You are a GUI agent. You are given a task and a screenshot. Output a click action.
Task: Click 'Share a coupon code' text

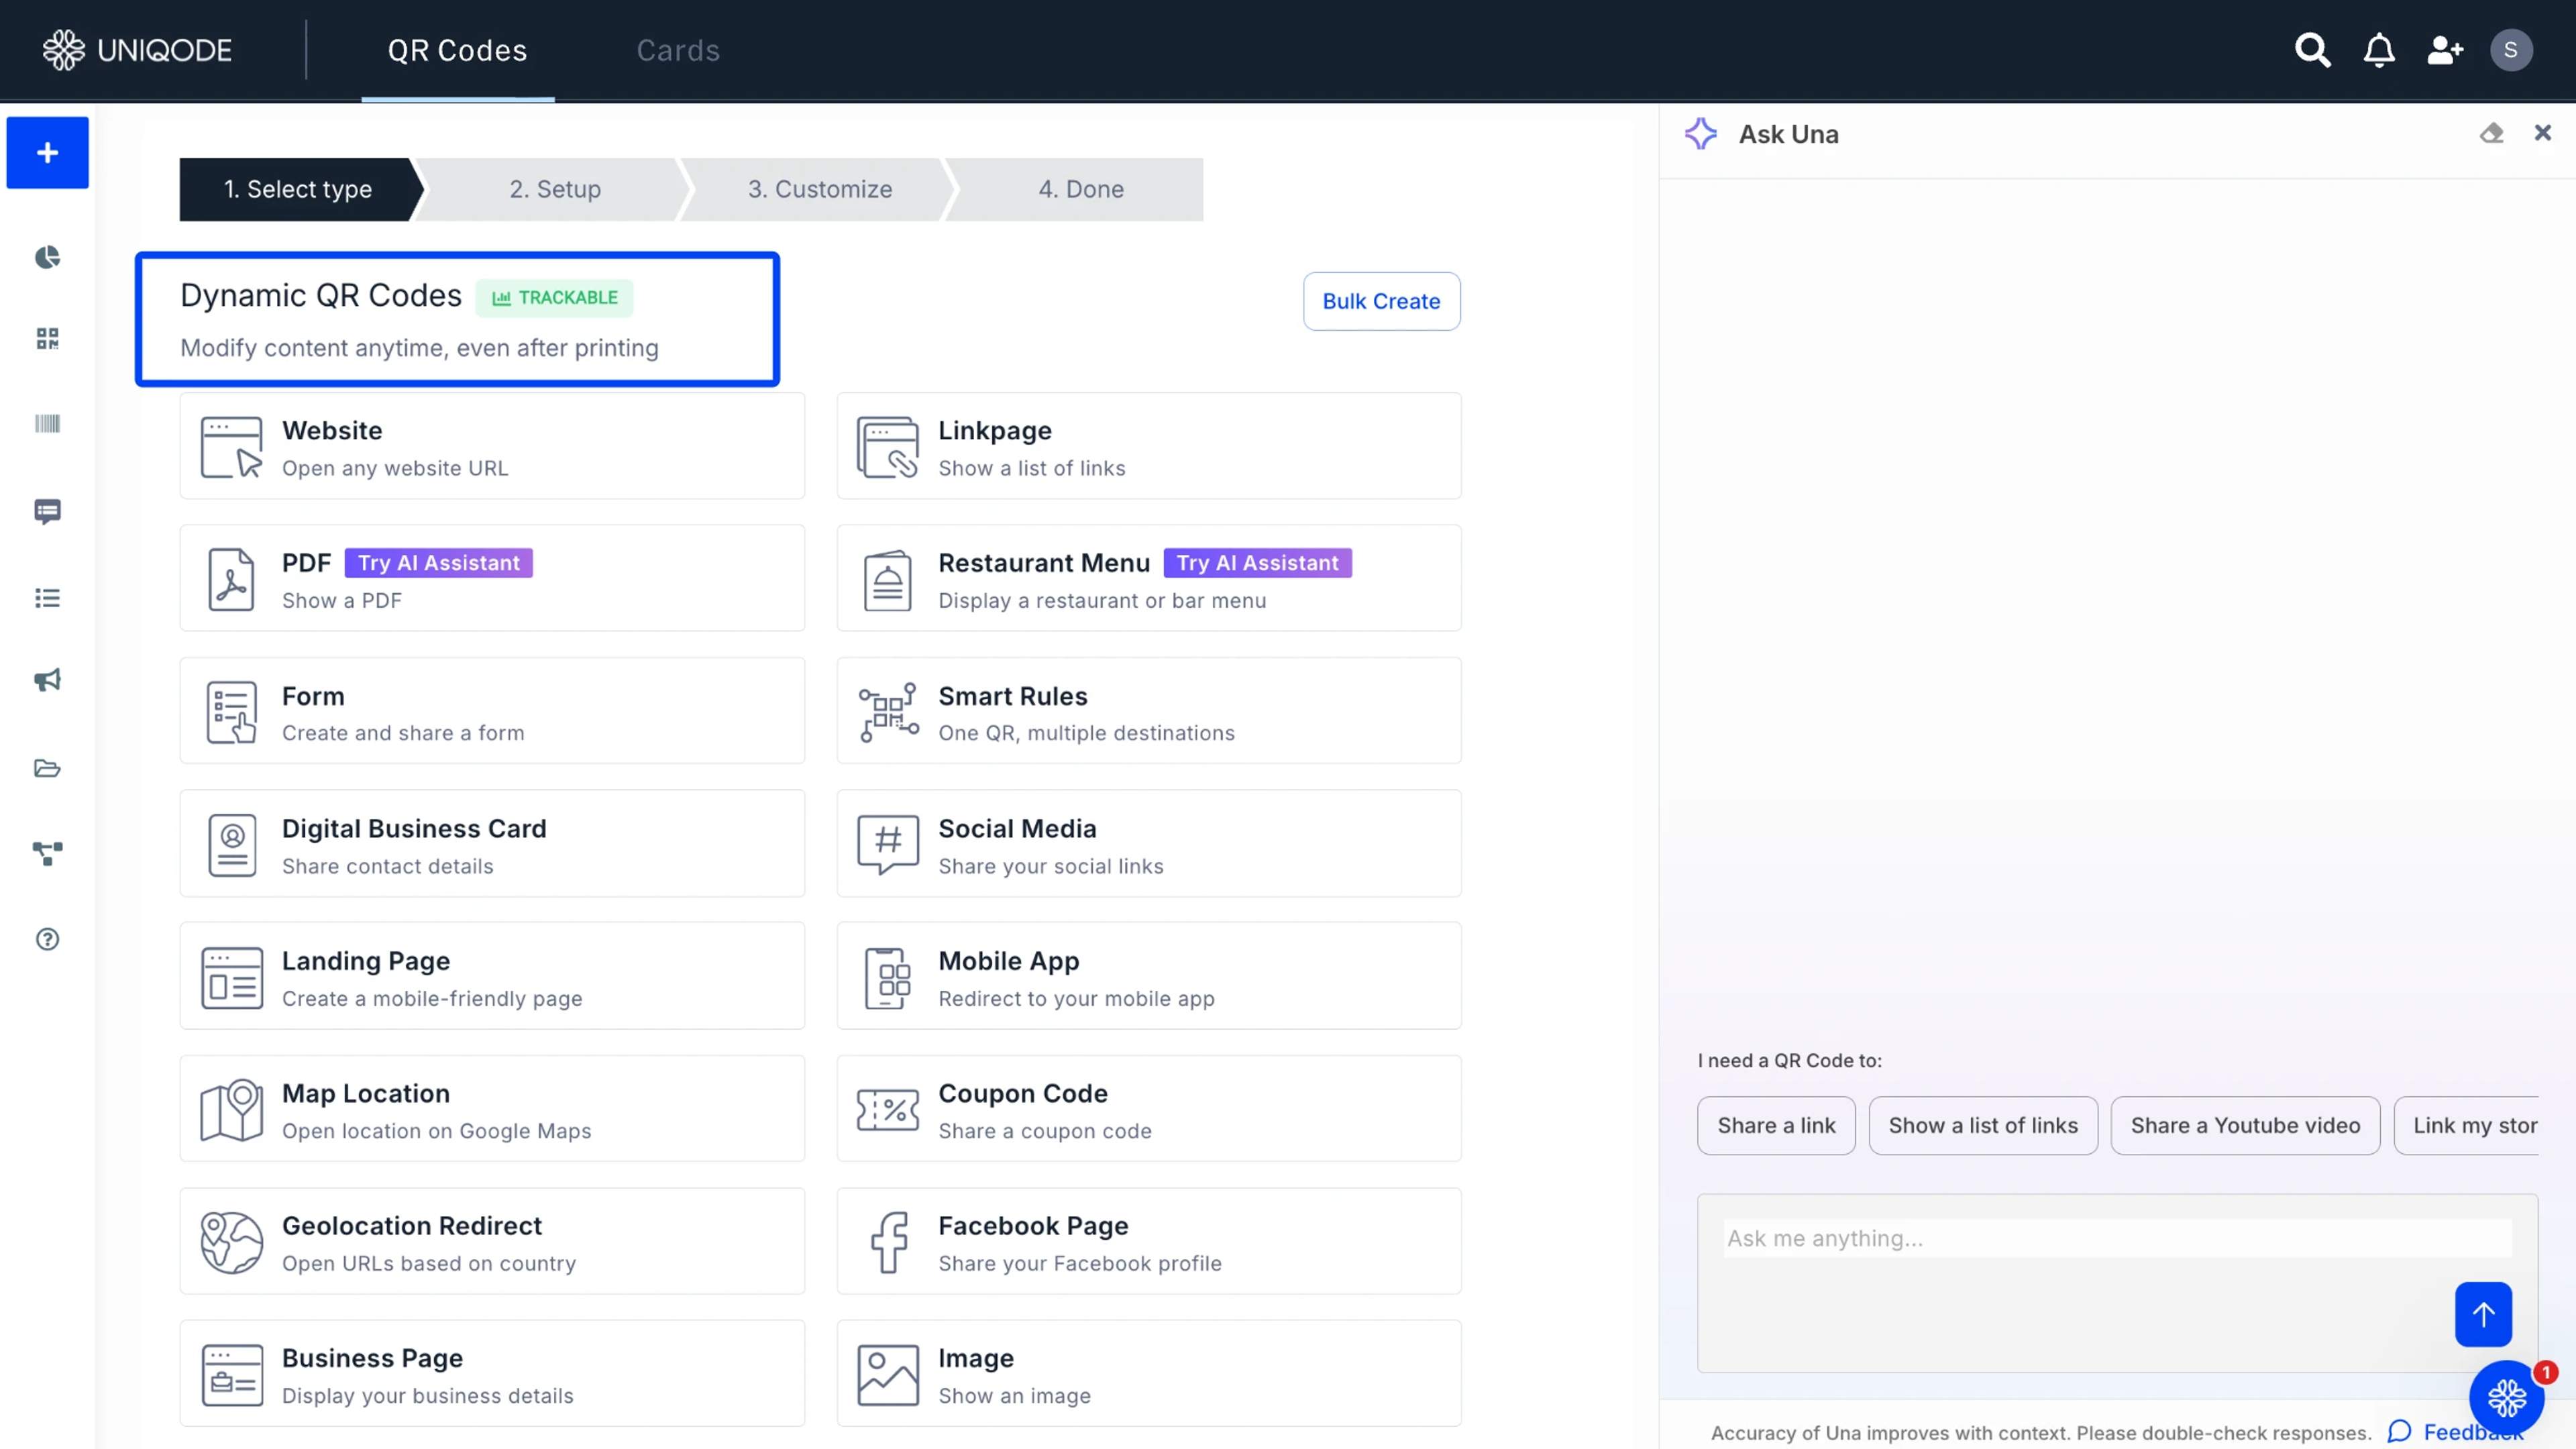(x=1044, y=1132)
